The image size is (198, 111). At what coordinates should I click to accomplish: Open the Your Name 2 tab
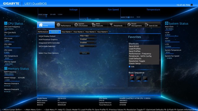pyautogui.click(x=79, y=32)
